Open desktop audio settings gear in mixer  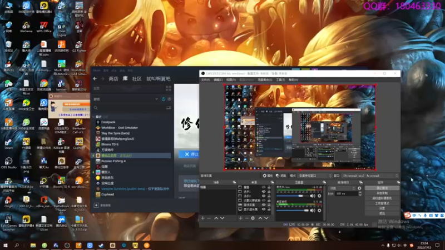319,211
